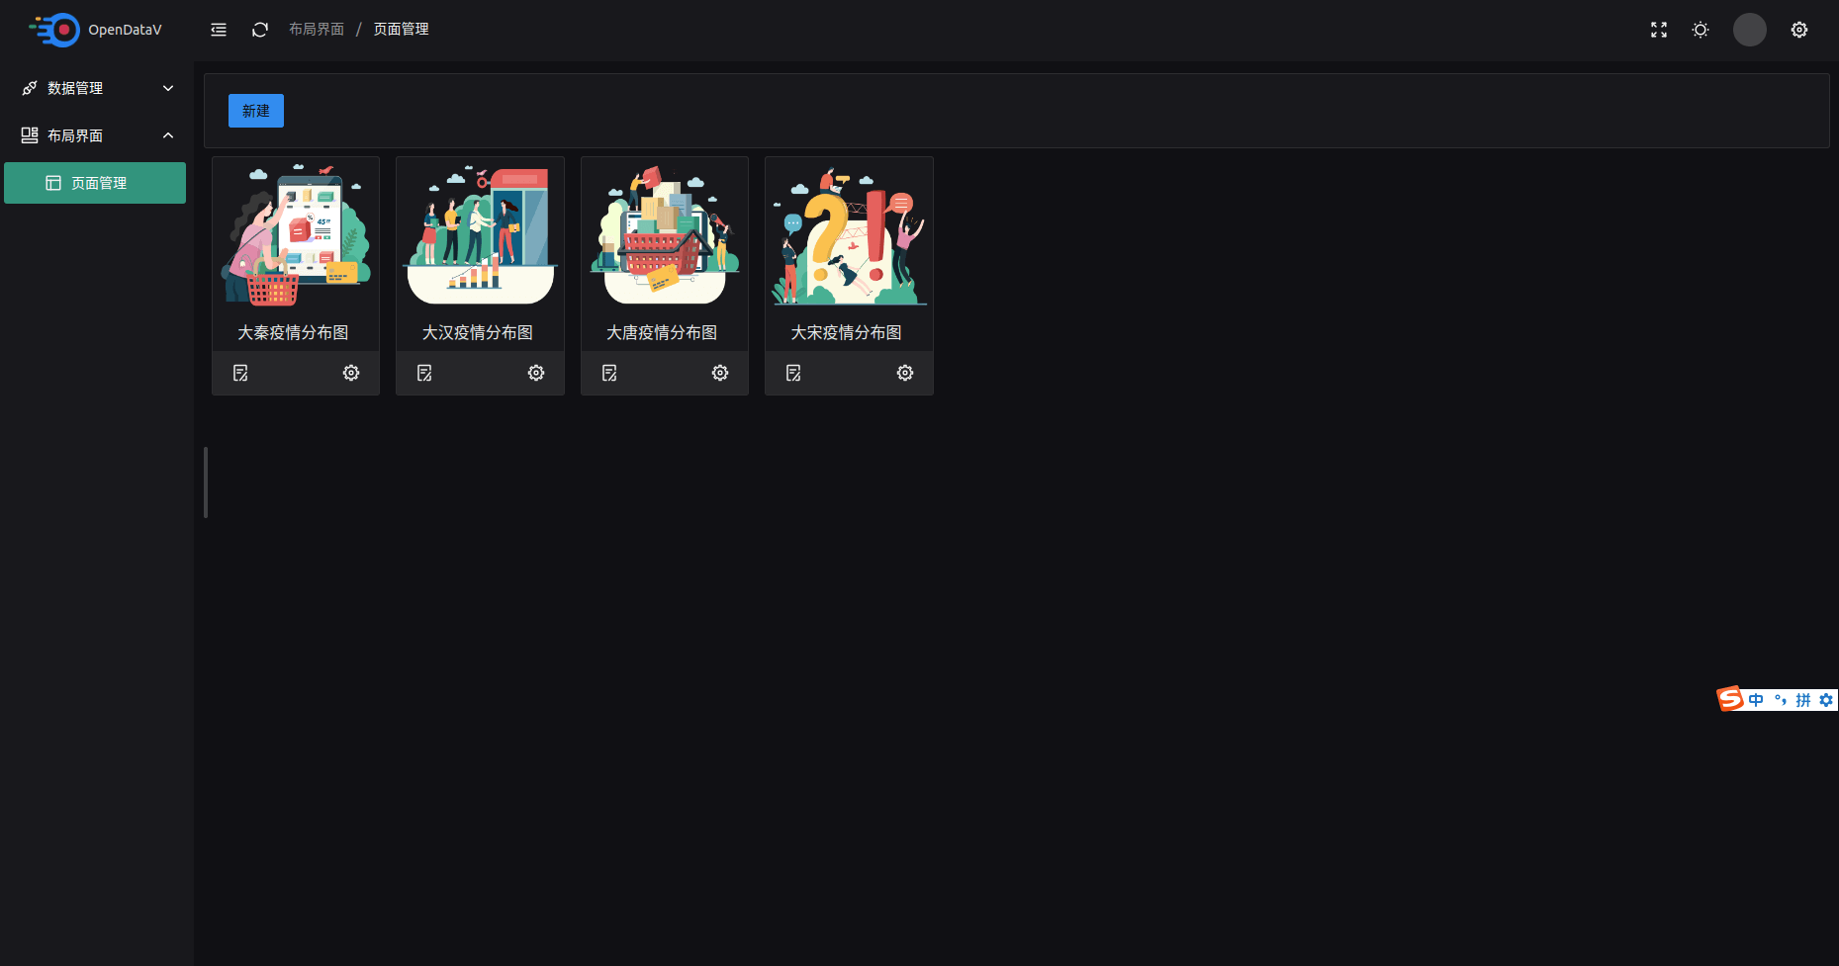The height and width of the screenshot is (966, 1839).
Task: Open settings for 大唐疫情分布图 card
Action: (x=720, y=373)
